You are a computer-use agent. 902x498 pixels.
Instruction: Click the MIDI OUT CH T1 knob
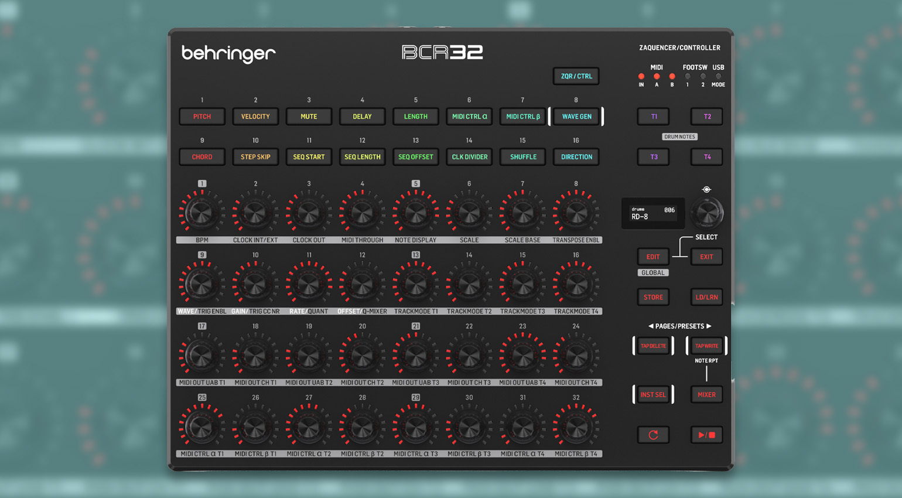(255, 356)
